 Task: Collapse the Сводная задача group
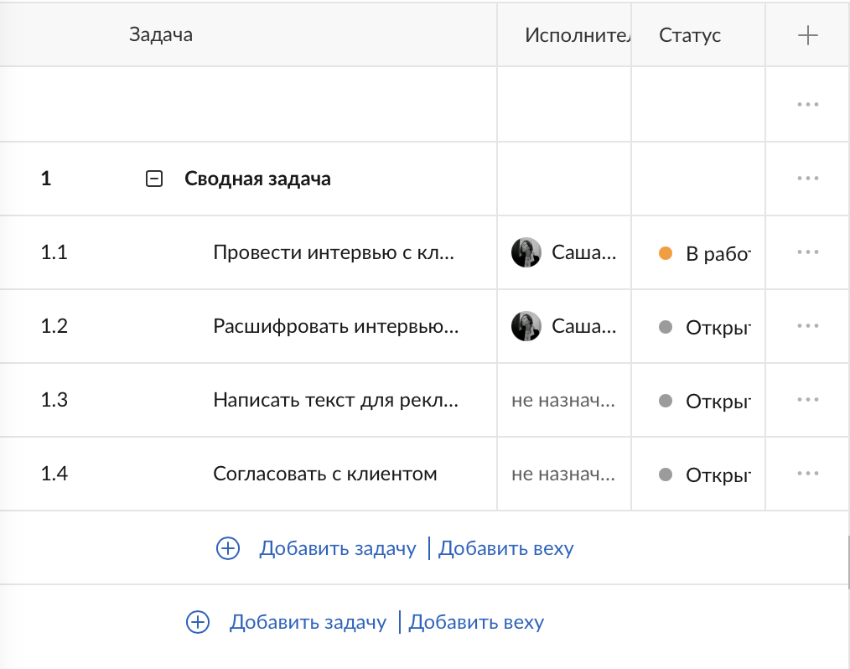pos(154,178)
